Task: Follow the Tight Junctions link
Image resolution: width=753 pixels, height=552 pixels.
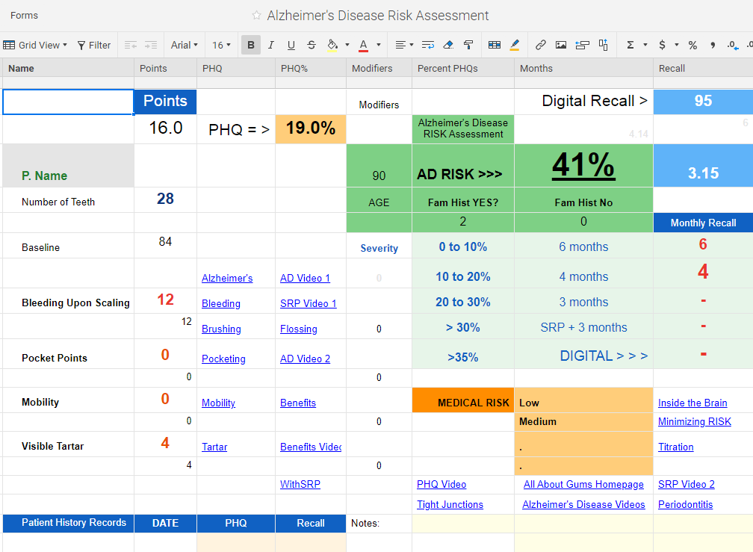Action: [x=450, y=504]
